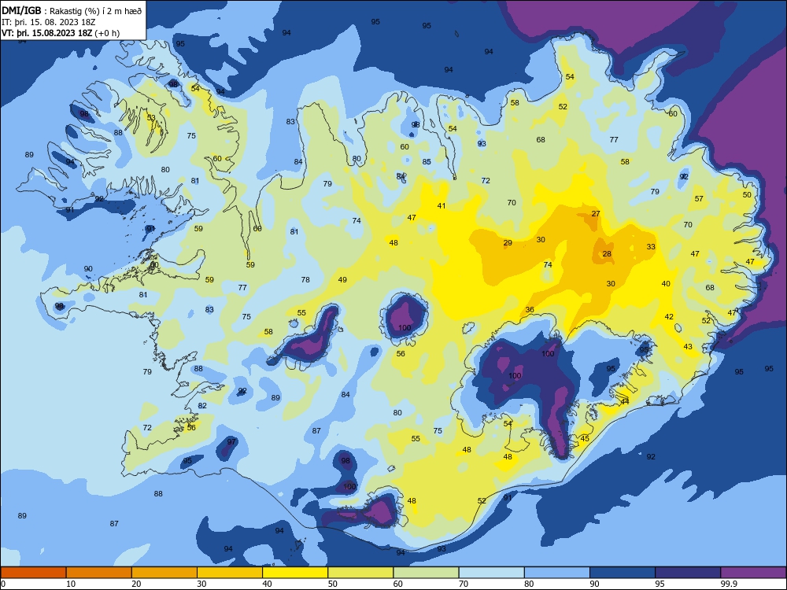787x590 pixels.
Task: Click the 0–10 dark orange legend swatch
Action: [x=33, y=573]
